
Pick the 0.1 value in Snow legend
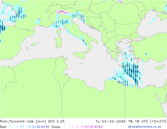(x=63, y=127)
